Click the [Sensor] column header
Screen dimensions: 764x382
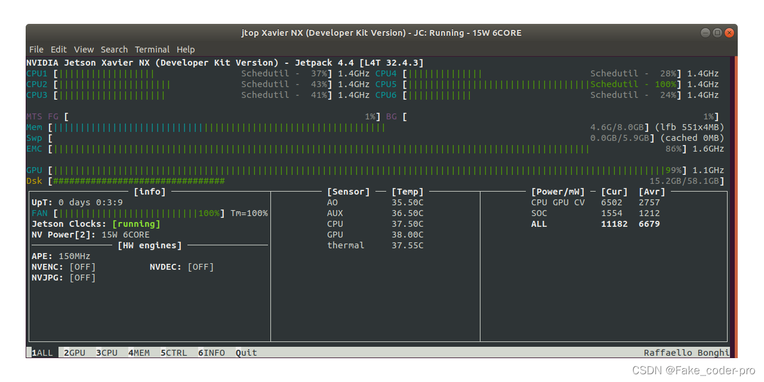pyautogui.click(x=349, y=192)
